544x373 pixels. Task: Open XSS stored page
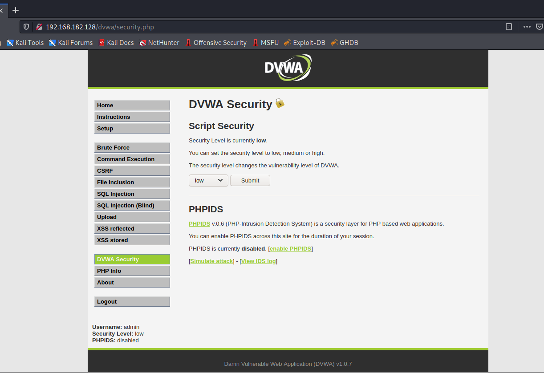[132, 240]
